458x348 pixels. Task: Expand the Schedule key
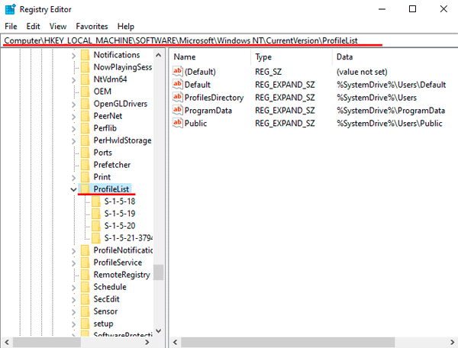[73, 288]
